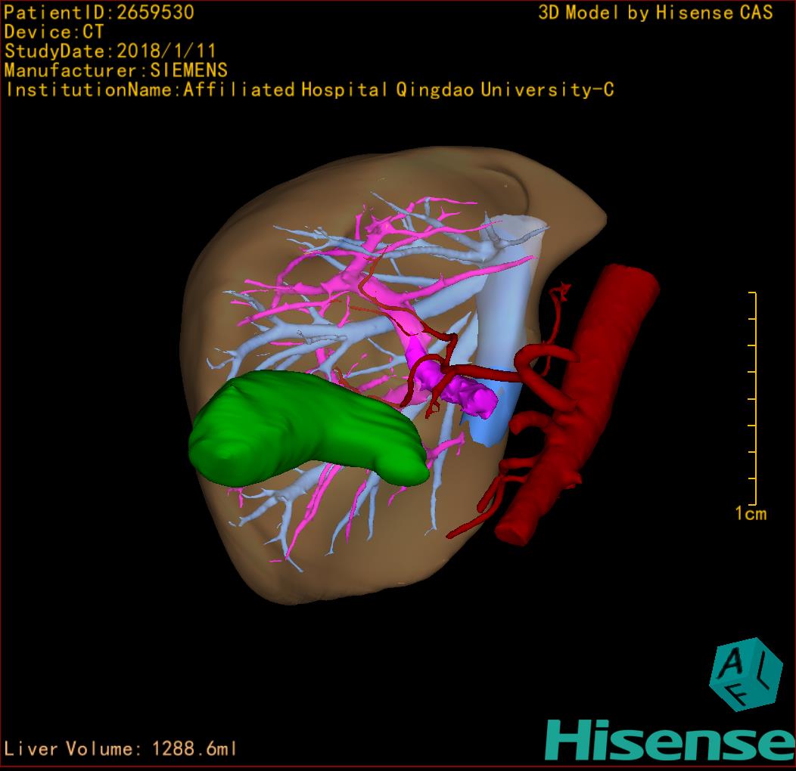This screenshot has height=771, width=796.
Task: Click the StudyDate:2018/1/11 label
Action: [x=110, y=51]
